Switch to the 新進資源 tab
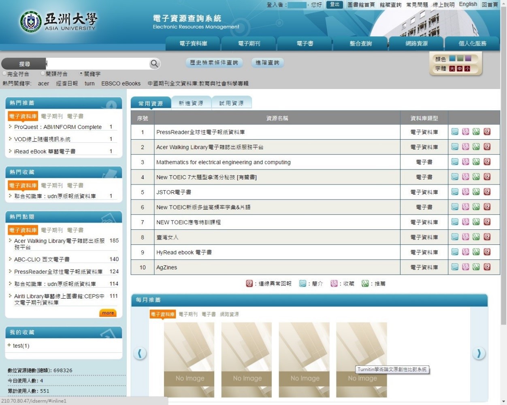 tap(191, 103)
